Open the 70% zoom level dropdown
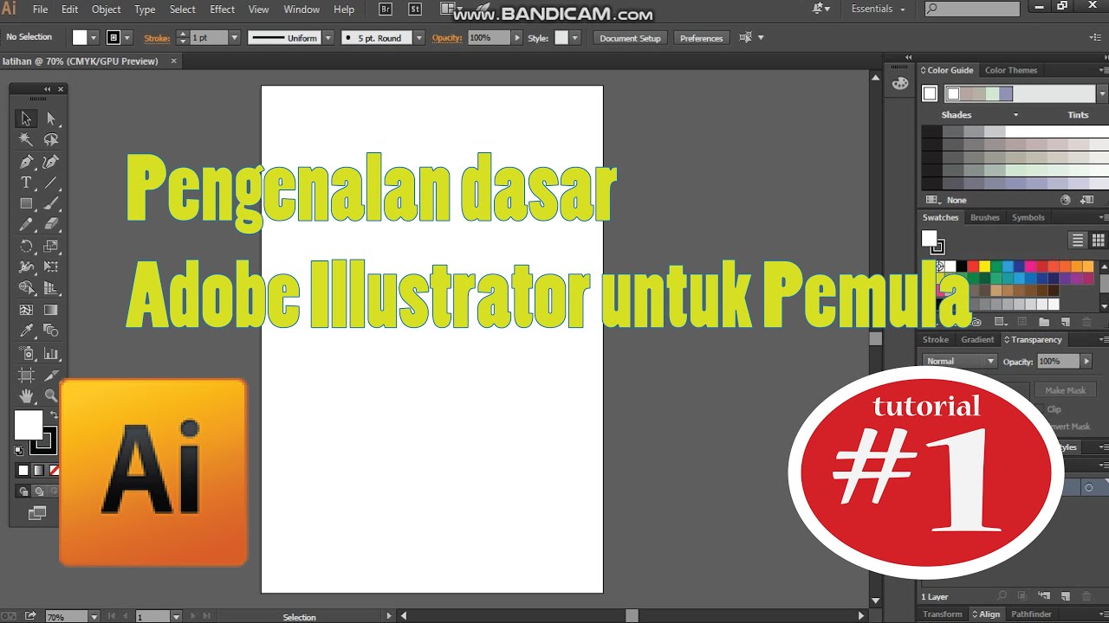This screenshot has height=623, width=1109. [94, 617]
